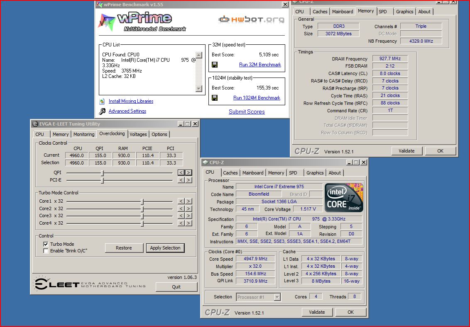Click the Install Missing Libraries icon

102,102
